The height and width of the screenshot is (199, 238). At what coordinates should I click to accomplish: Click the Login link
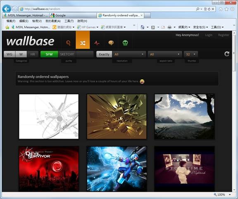point(209,35)
